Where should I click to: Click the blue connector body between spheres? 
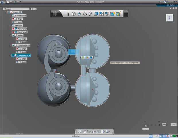pyautogui.click(x=73, y=52)
